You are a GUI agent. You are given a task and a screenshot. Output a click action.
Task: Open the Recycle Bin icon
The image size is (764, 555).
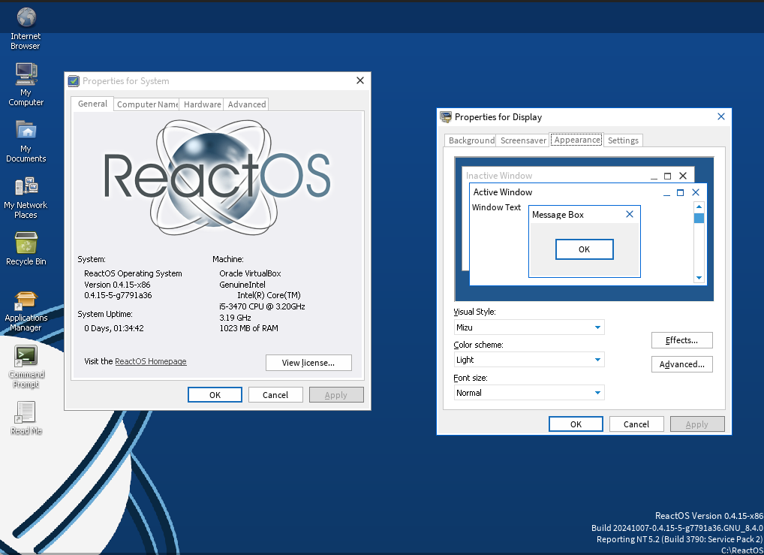(x=26, y=243)
